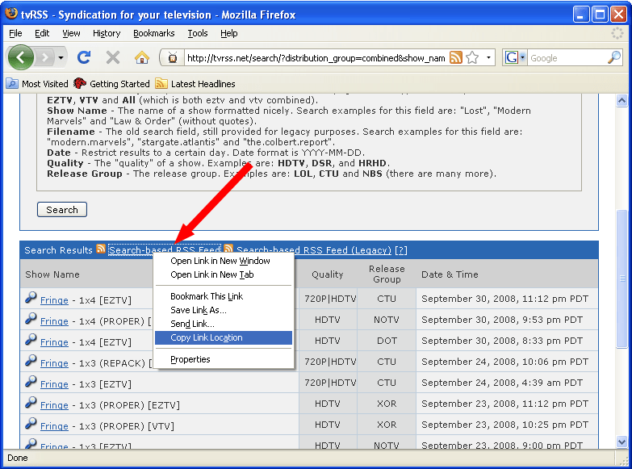The height and width of the screenshot is (469, 632).
Task: Click Fringe link in 1x3 (REPACK) row
Action: [54, 363]
